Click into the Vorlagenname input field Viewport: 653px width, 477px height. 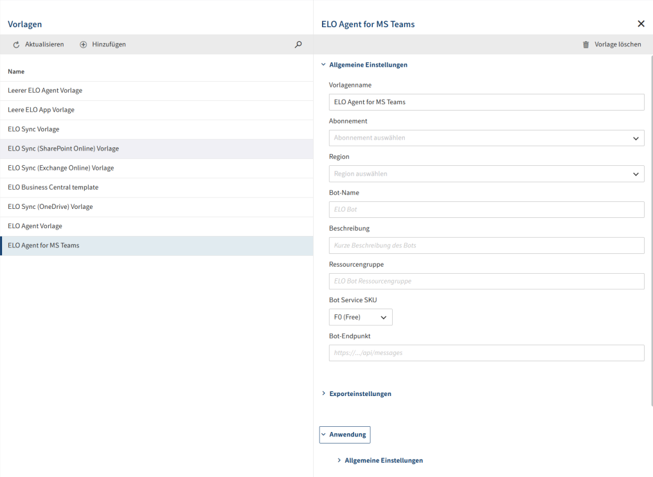(487, 102)
